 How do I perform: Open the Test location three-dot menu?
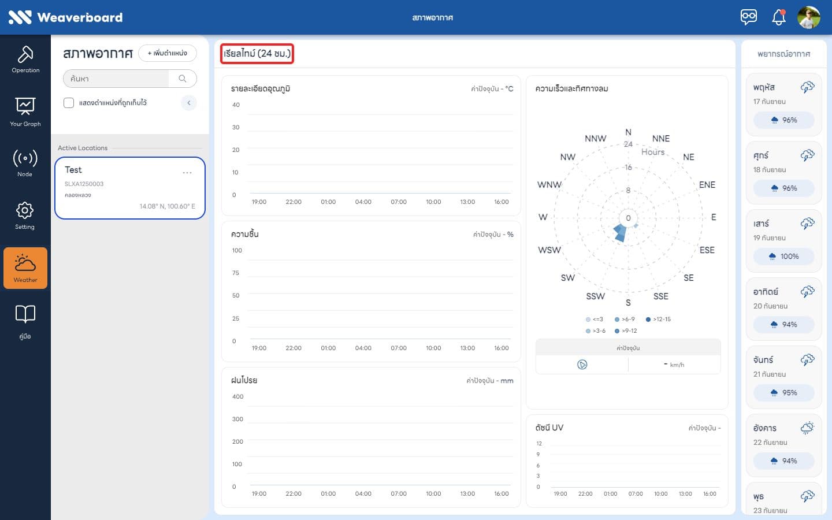pyautogui.click(x=187, y=173)
